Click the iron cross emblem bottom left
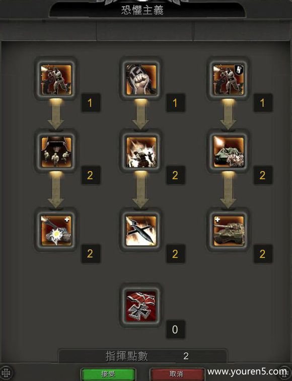Image resolution: width=292 pixels, height=381 pixels. (x=7, y=372)
